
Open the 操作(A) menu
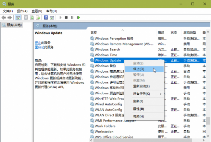(x=22, y=11)
